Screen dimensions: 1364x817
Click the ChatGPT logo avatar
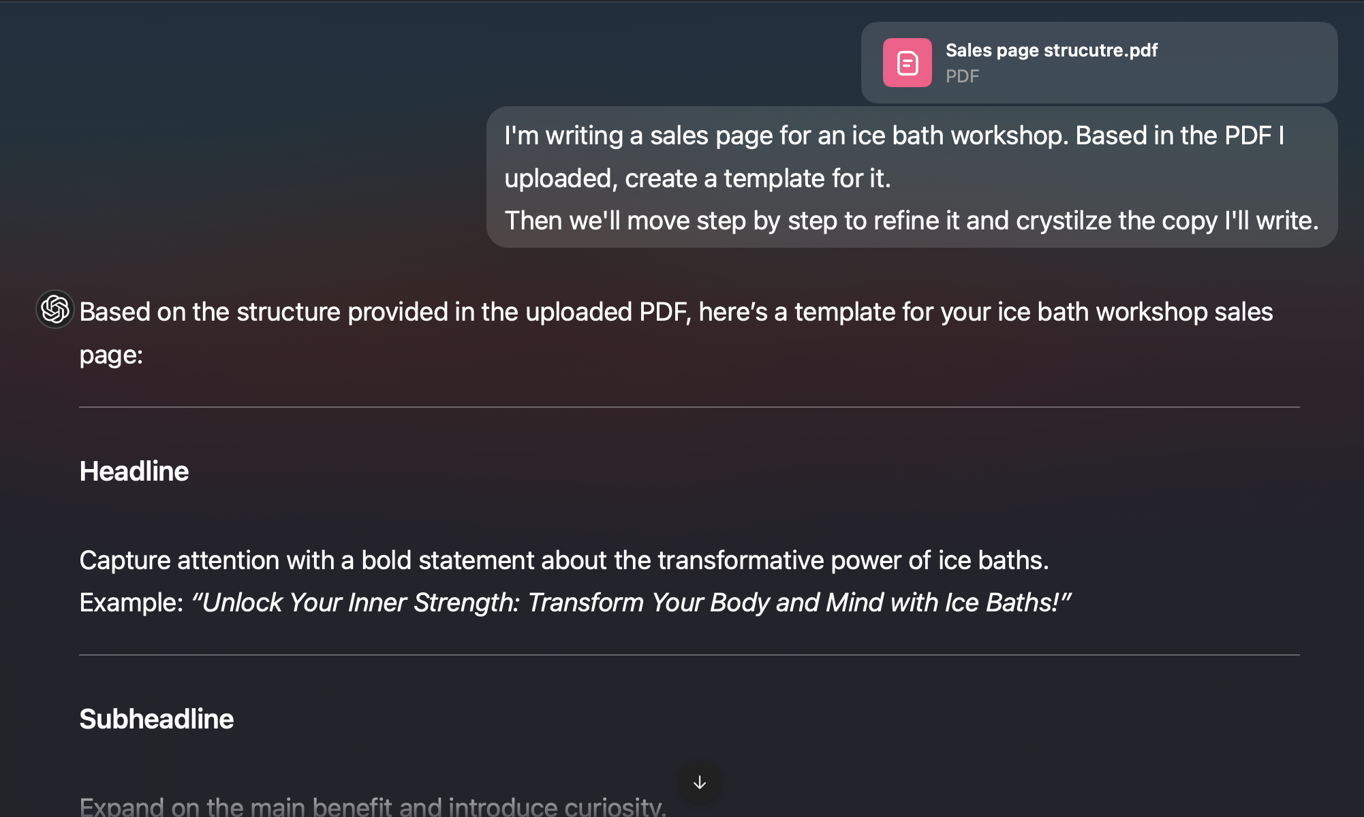coord(55,309)
